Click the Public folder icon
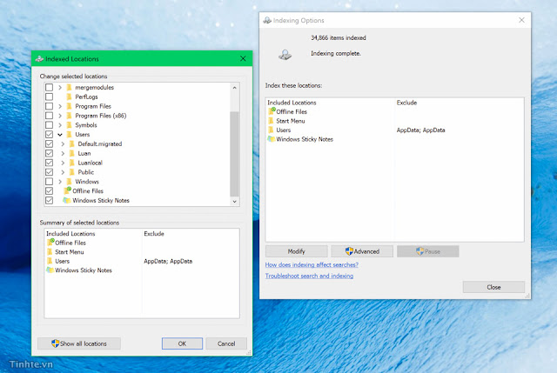 [x=71, y=172]
